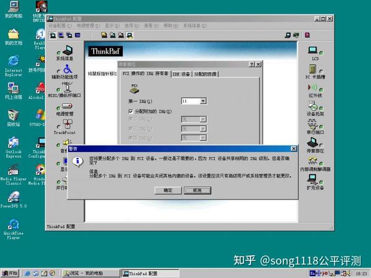The width and height of the screenshot is (371, 278).
Task: Open 网上邻居 desktop icon
Action: click(x=14, y=88)
